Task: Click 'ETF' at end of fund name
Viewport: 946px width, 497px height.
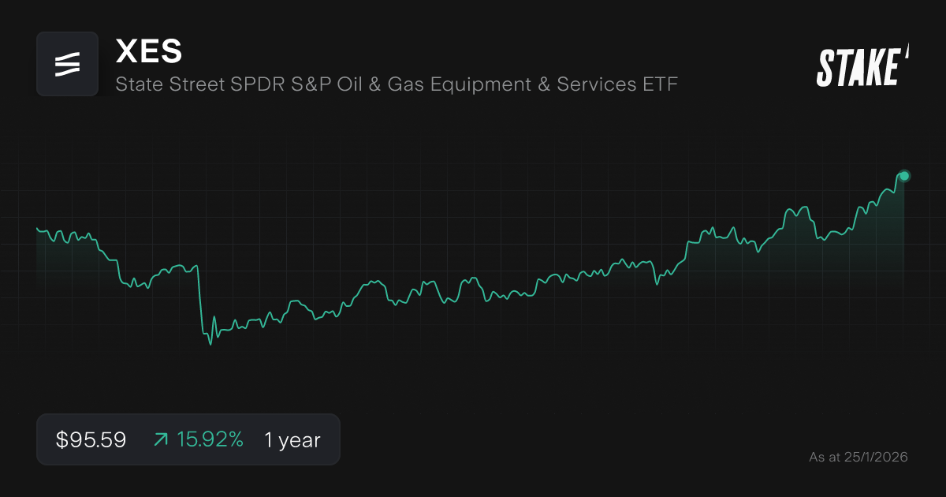Action: point(658,84)
